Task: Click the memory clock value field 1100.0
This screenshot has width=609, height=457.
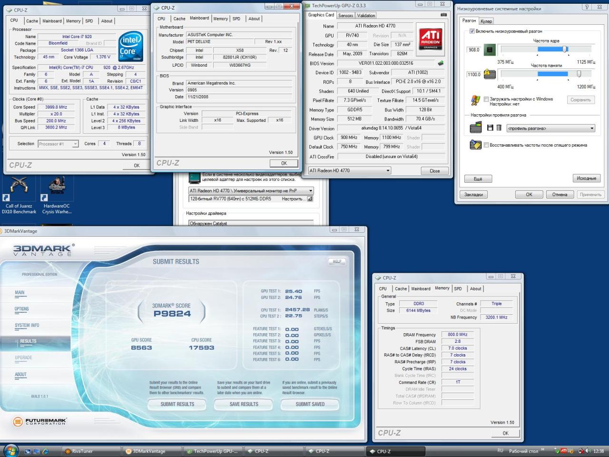Action: [474, 74]
